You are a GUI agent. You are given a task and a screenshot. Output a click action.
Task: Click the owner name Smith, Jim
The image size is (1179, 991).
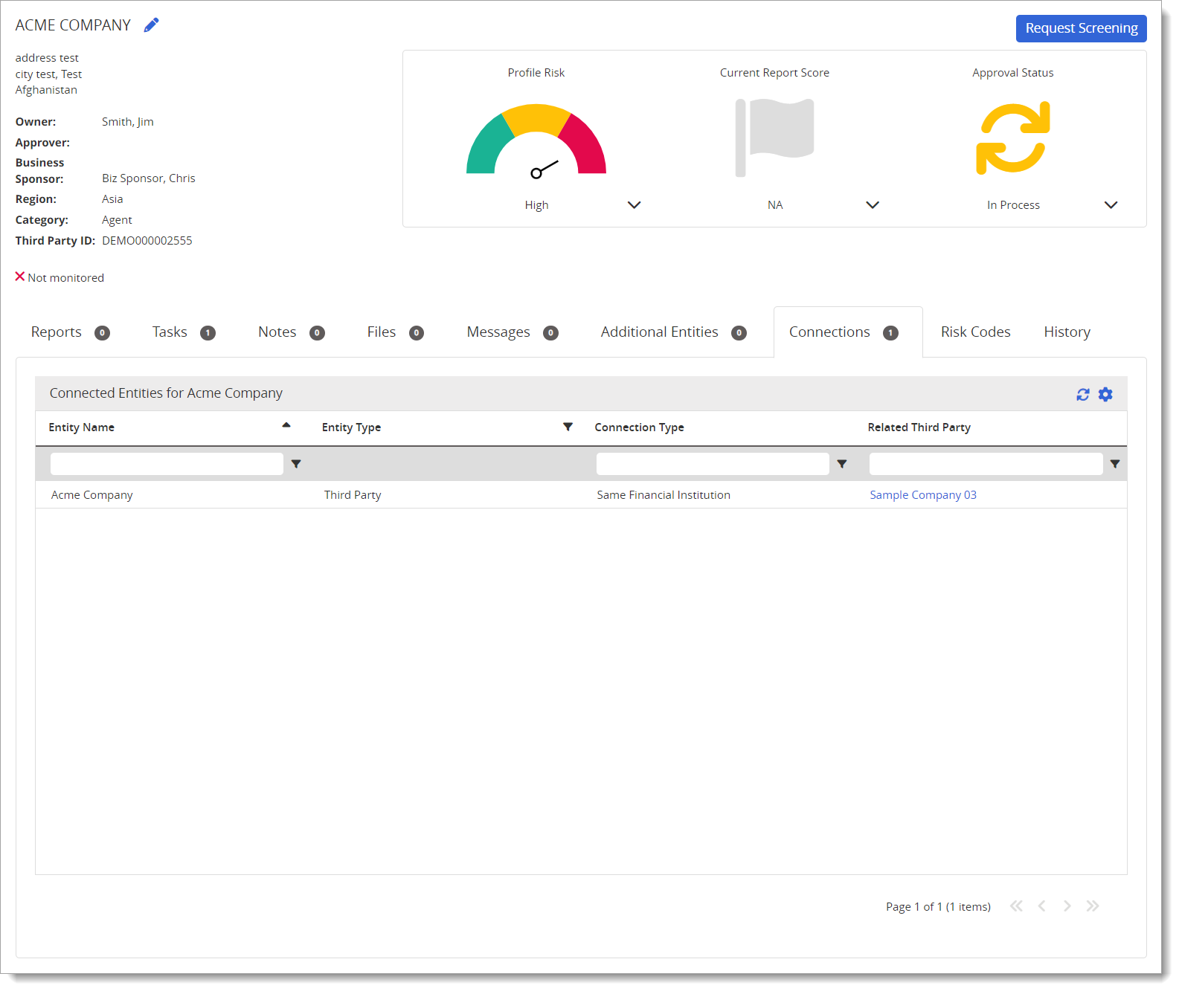point(128,122)
